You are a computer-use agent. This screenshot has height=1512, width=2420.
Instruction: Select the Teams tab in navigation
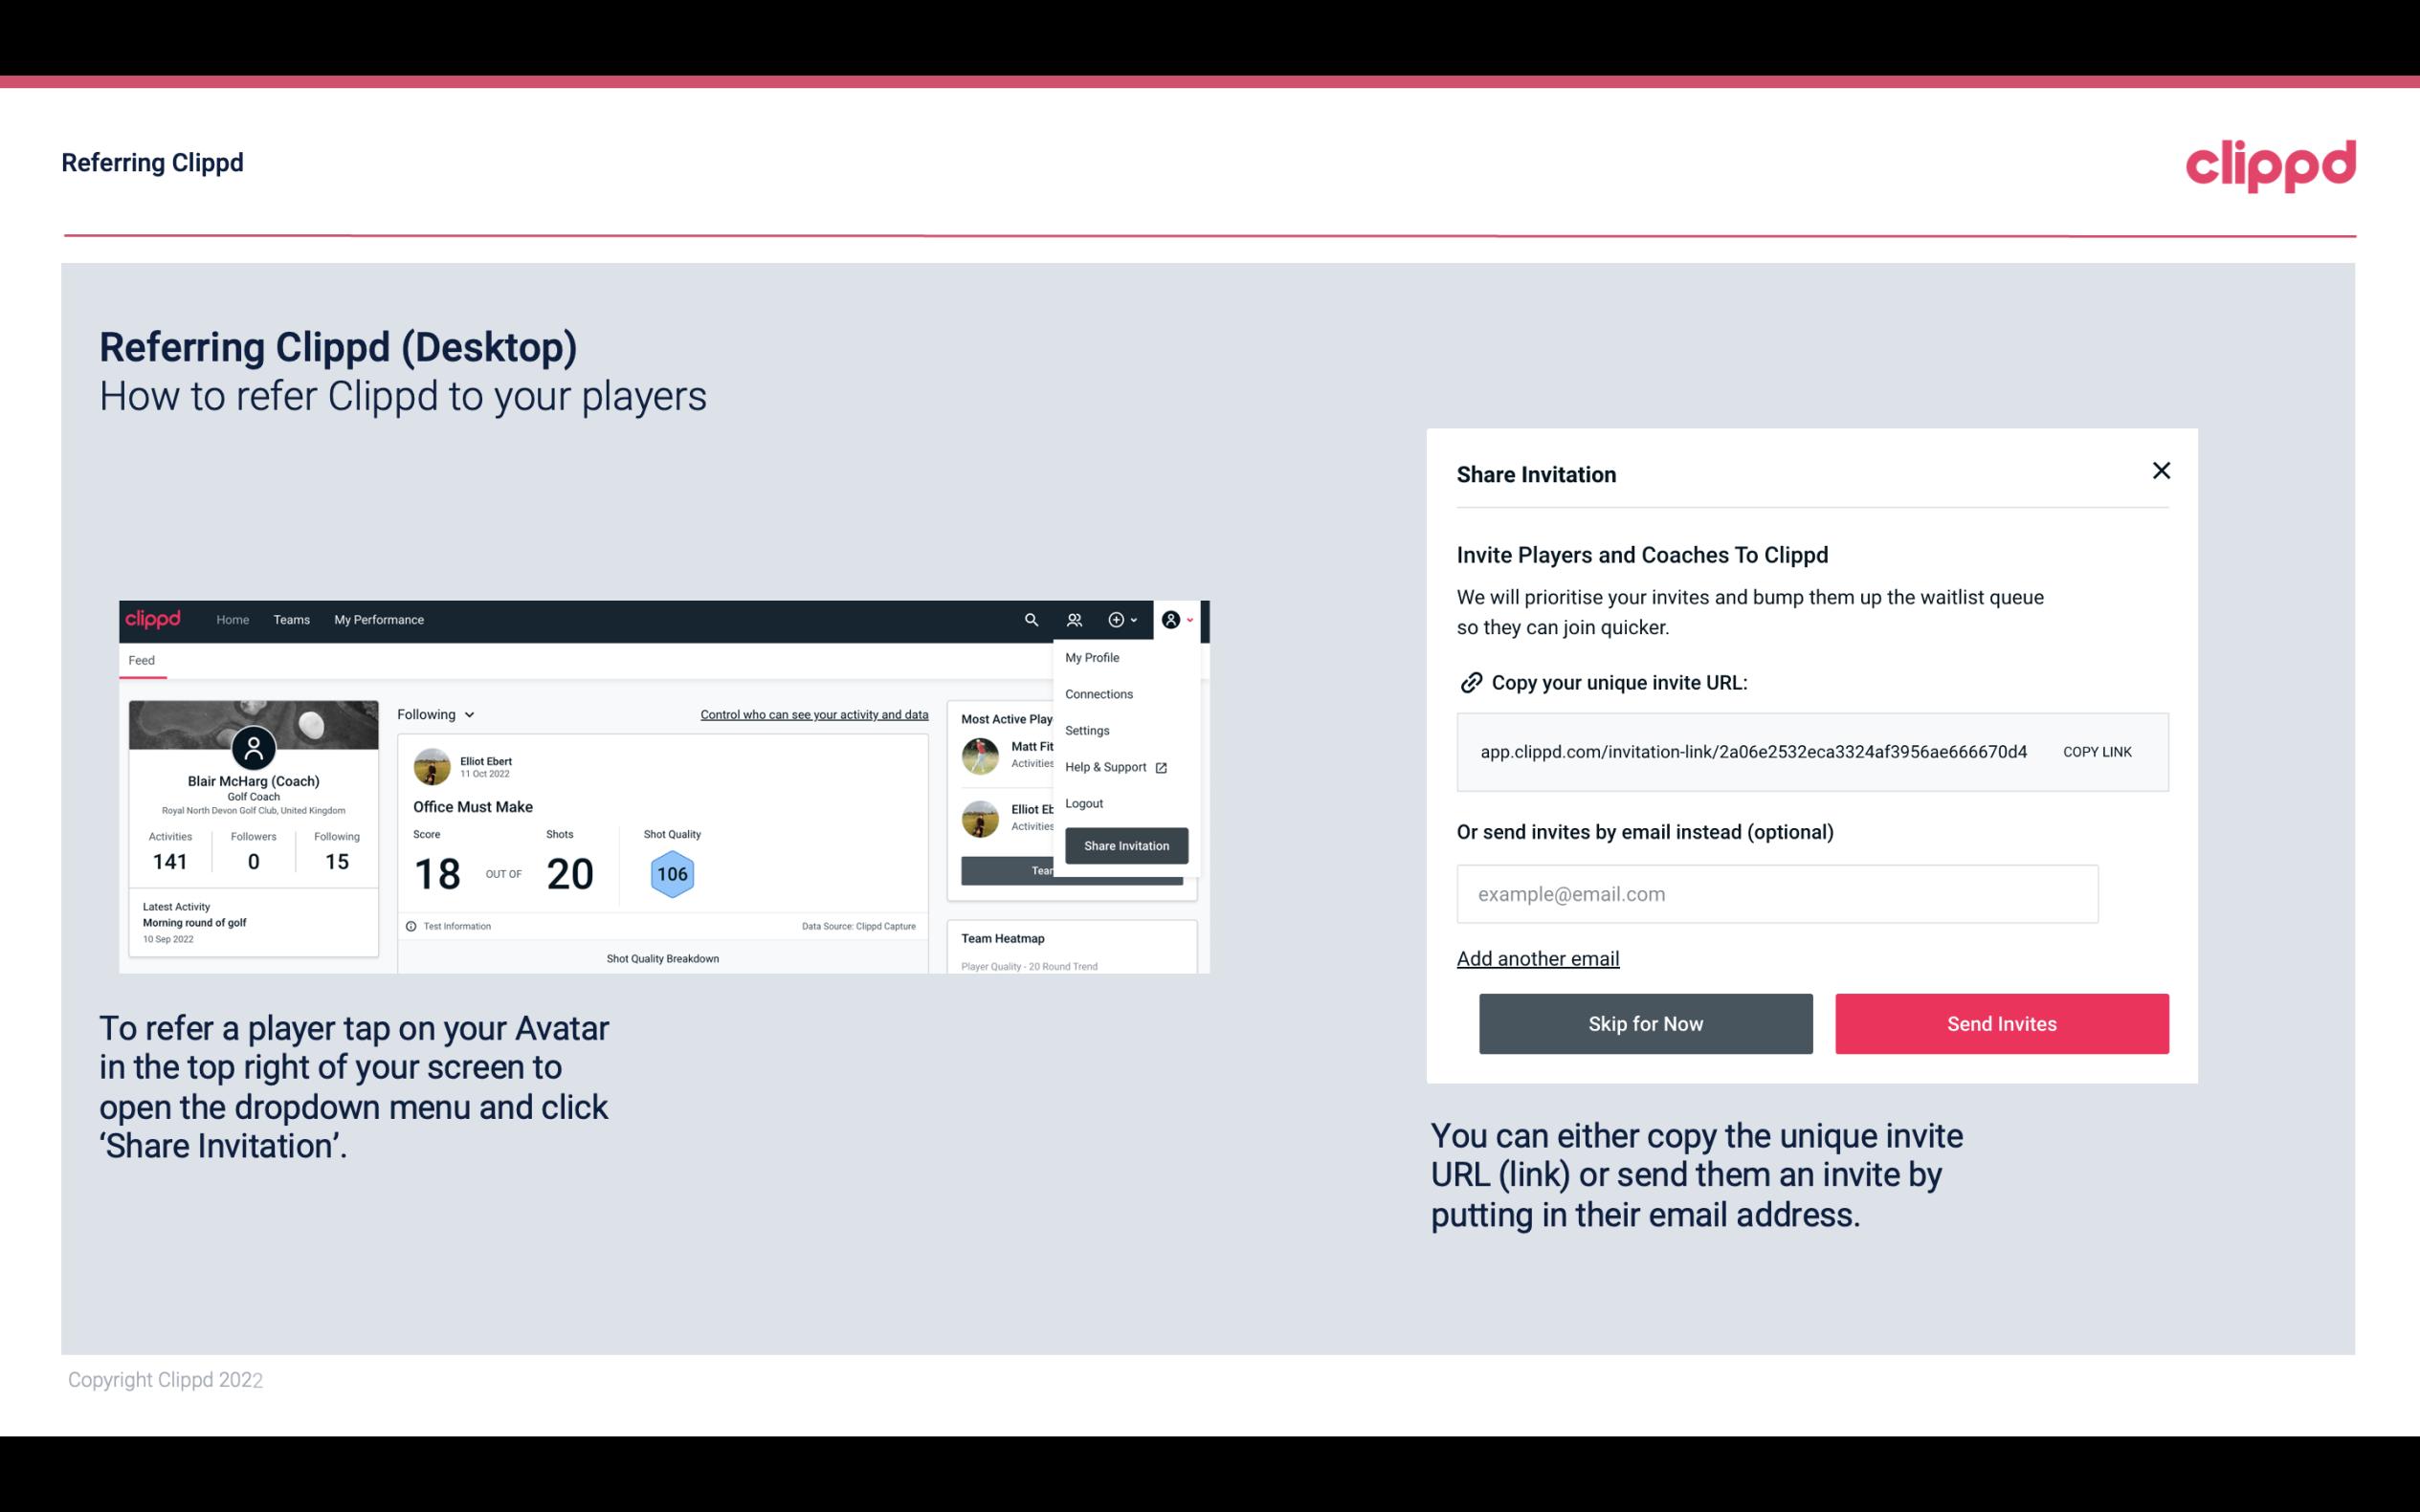[x=289, y=619]
